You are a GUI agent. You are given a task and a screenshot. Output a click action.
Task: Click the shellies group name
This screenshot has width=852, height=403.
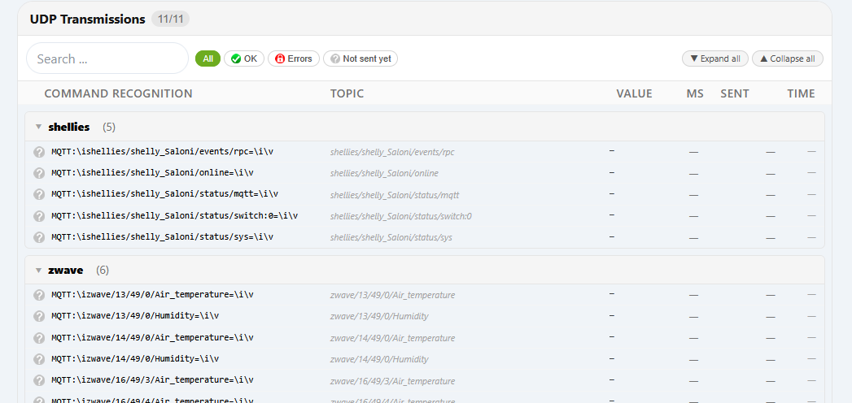click(69, 127)
